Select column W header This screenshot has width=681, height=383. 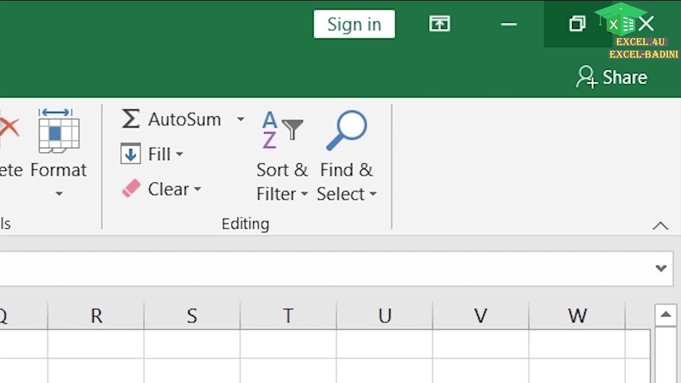coord(577,316)
